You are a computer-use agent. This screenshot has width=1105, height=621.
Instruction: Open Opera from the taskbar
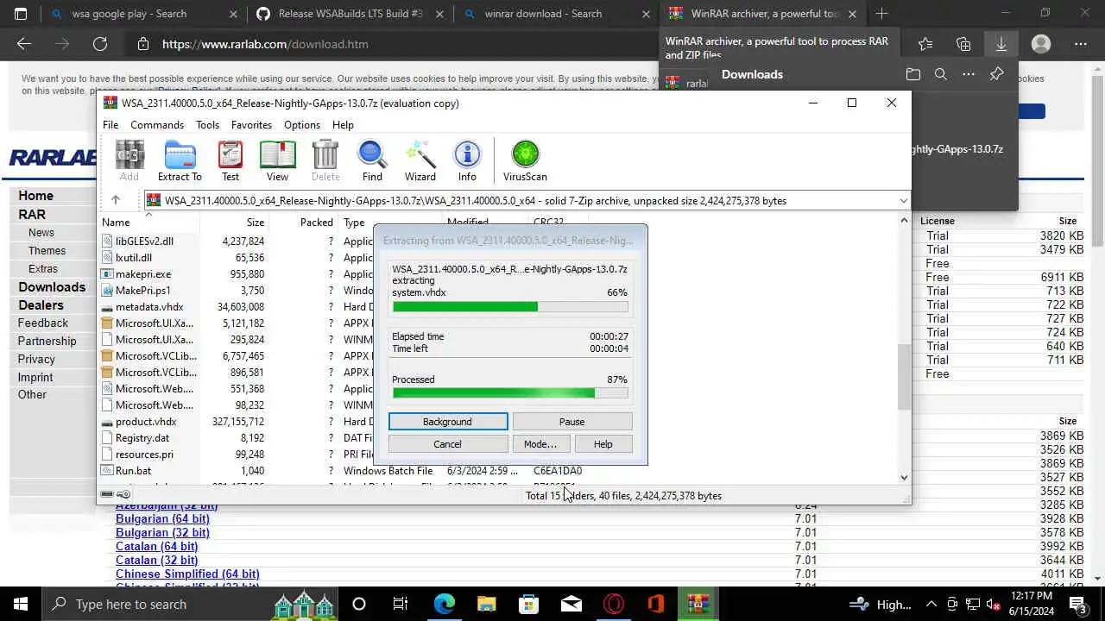click(614, 604)
